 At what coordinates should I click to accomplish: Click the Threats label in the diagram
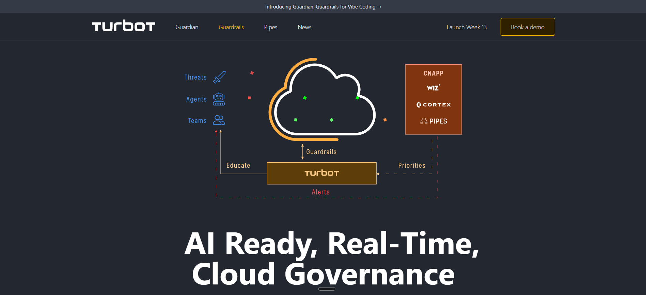coord(195,77)
